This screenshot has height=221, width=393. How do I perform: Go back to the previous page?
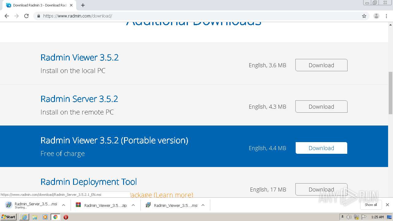7,16
